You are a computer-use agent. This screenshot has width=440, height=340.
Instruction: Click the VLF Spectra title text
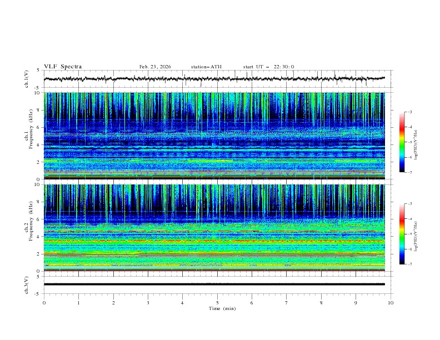point(63,67)
